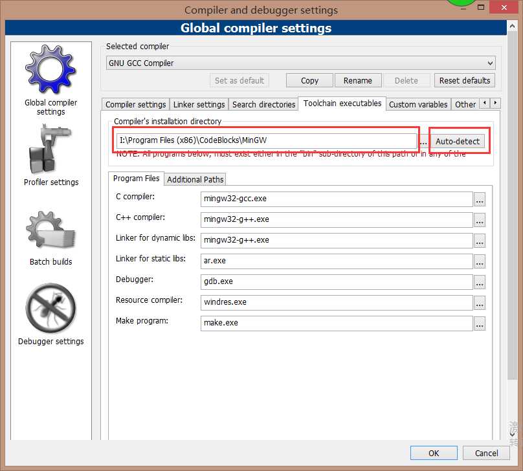This screenshot has width=523, height=471.
Task: Switch to Additional Paths sub-tab
Action: (195, 179)
